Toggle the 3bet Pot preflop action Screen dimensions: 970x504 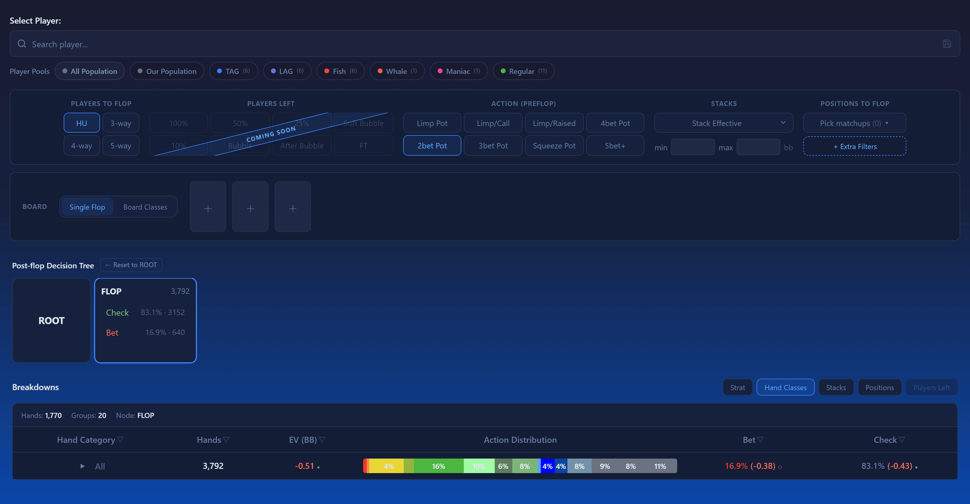(x=493, y=146)
